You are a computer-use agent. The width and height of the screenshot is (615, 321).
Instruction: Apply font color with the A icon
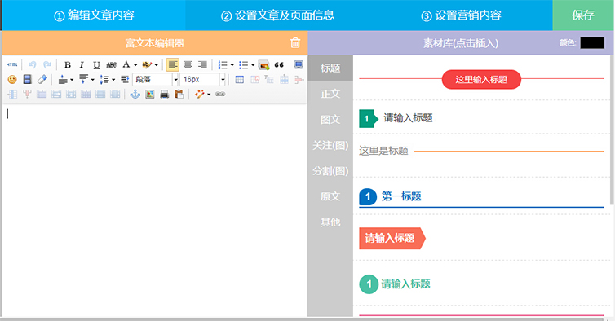point(126,64)
